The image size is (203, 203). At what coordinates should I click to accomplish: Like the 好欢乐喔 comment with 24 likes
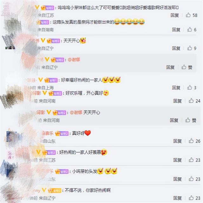194,101
